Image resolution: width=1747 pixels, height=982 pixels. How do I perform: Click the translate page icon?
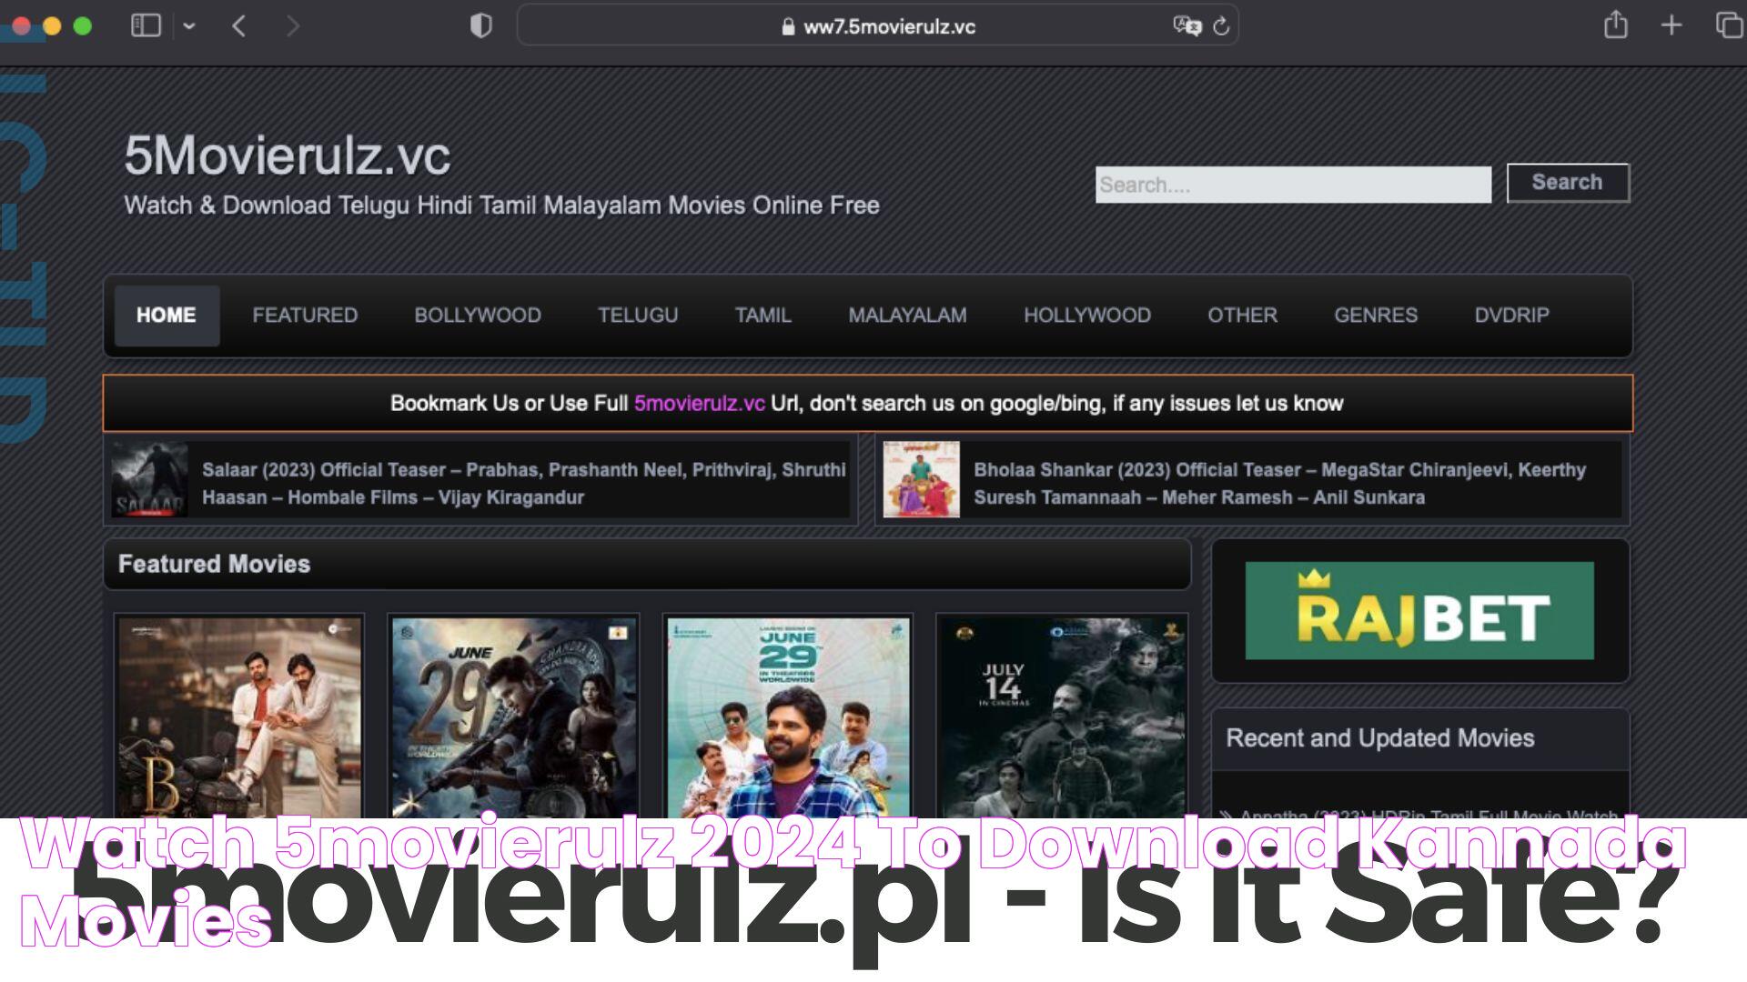(1187, 26)
